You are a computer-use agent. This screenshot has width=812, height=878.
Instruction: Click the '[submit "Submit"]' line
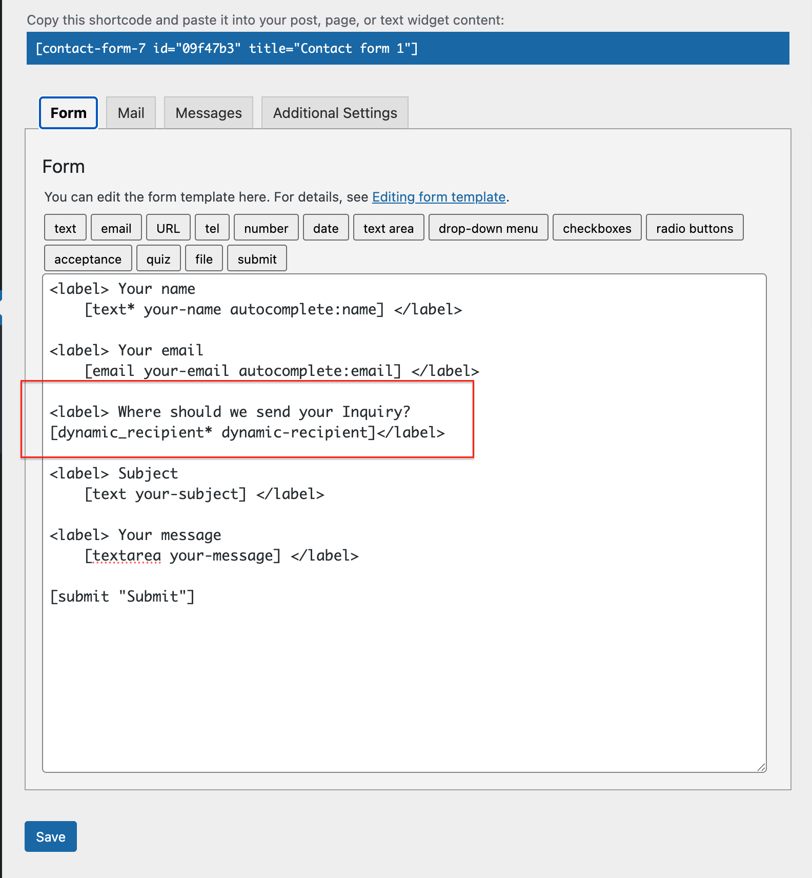(122, 596)
